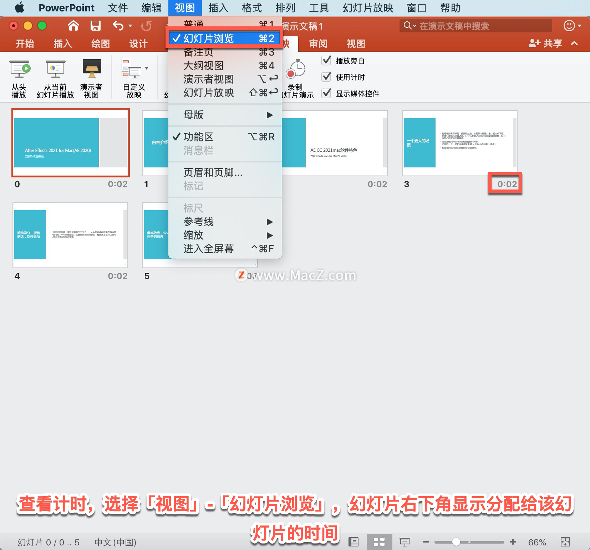Click the Normal view icon in status bar

click(x=353, y=542)
